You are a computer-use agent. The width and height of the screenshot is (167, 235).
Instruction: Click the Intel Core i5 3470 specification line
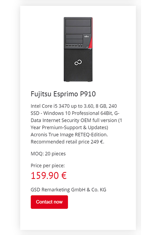pyautogui.click(x=73, y=106)
